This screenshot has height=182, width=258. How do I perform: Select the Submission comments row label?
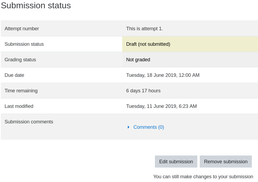click(29, 122)
